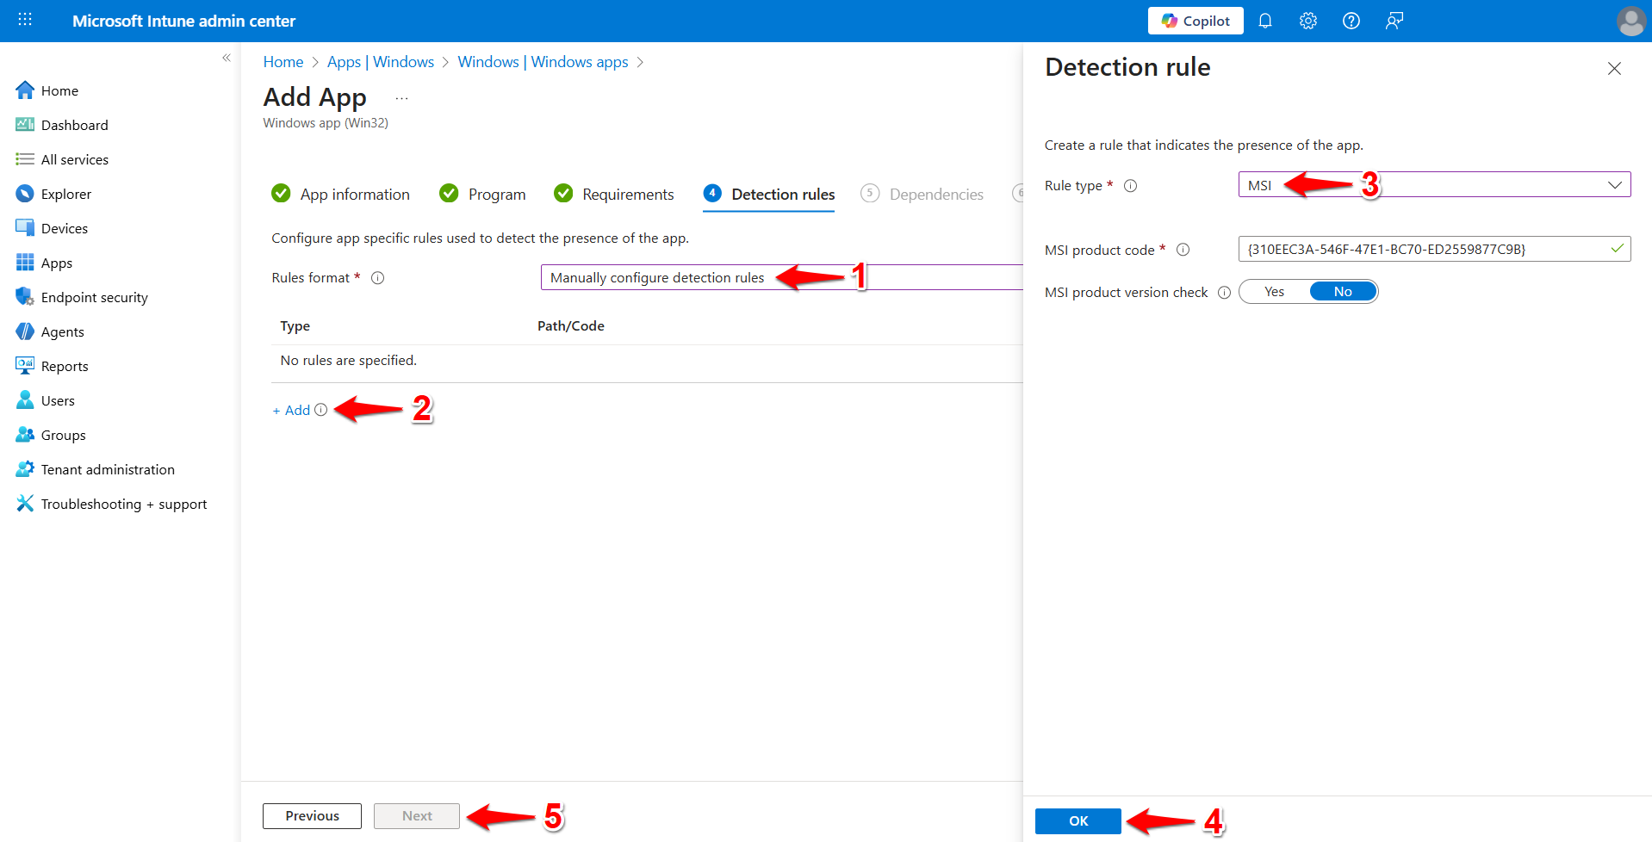Viewport: 1652px width, 842px height.
Task: Go to Program step tab
Action: point(482,194)
